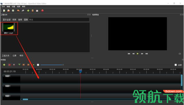The height and width of the screenshot is (105, 184).
Task: Toggle the razor cutting tool
Action: coord(14,65)
